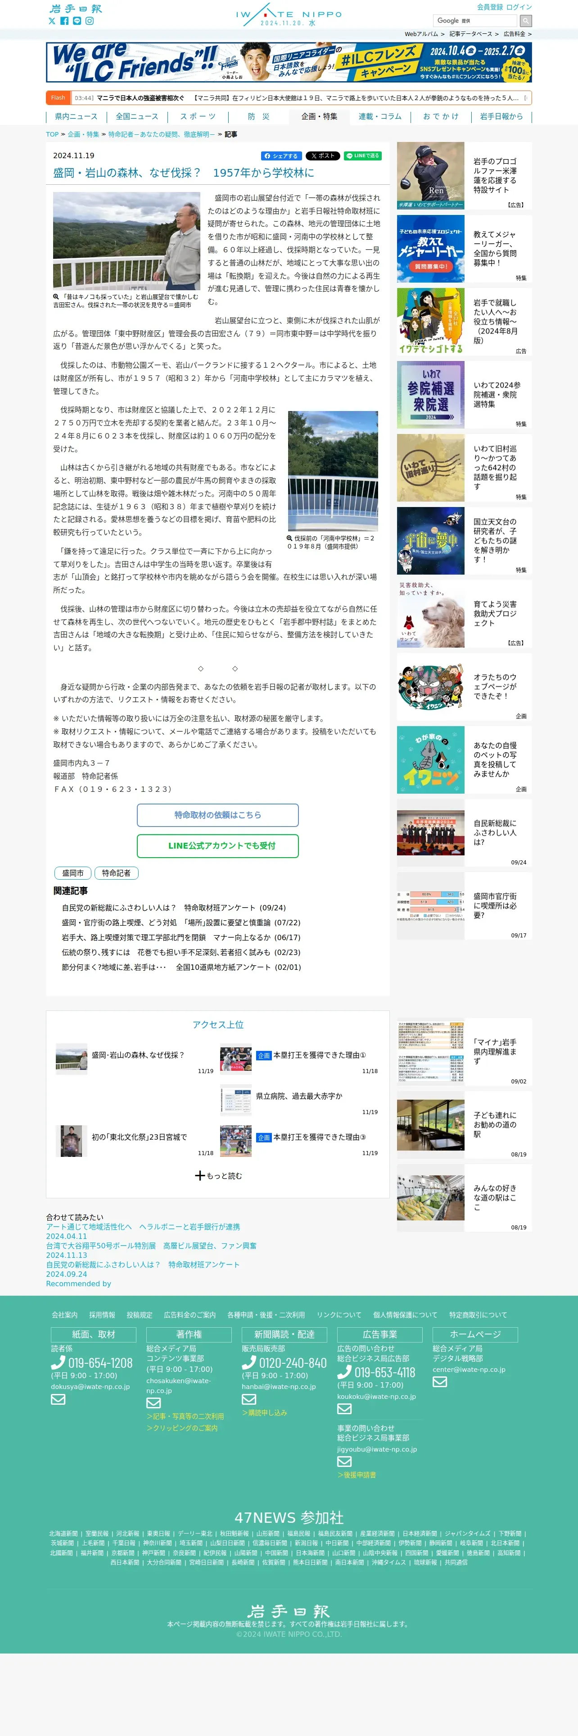
Task: Click the mail icon under koukoku@iwate-np.co.jp
Action: pyautogui.click(x=344, y=1409)
